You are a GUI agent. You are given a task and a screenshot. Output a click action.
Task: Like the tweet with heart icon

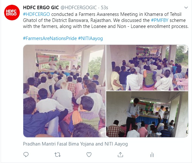(89, 155)
